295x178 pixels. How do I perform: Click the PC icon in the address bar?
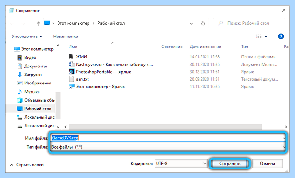click(x=47, y=23)
